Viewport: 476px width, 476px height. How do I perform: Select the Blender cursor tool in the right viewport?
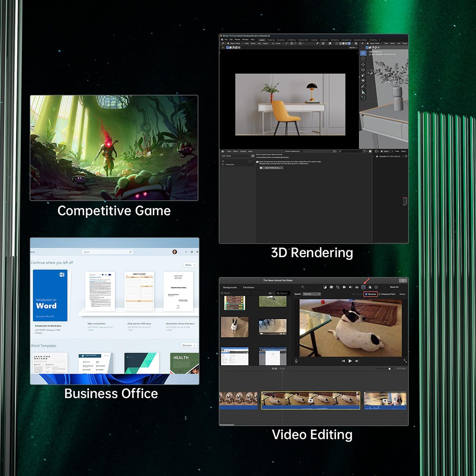(x=363, y=59)
